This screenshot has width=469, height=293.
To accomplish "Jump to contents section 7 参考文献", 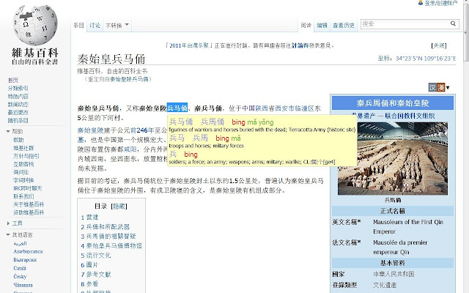I will (x=96, y=275).
